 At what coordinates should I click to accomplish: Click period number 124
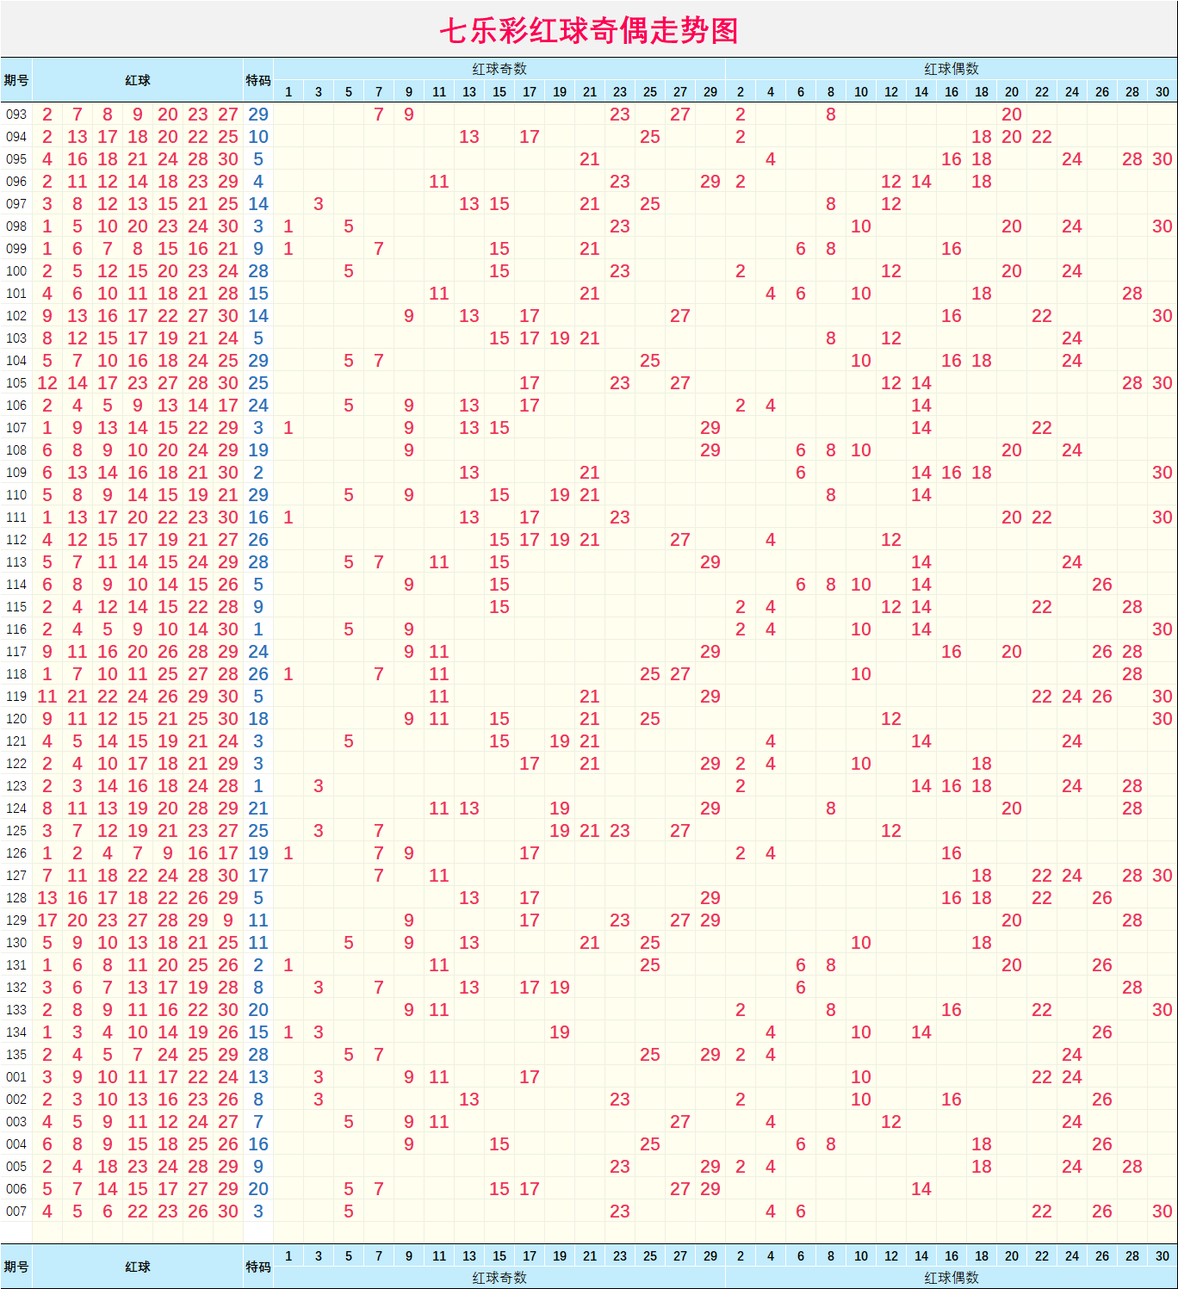pyautogui.click(x=16, y=809)
